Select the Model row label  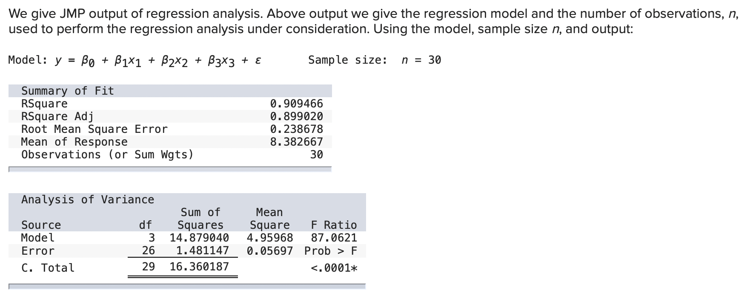pos(38,238)
